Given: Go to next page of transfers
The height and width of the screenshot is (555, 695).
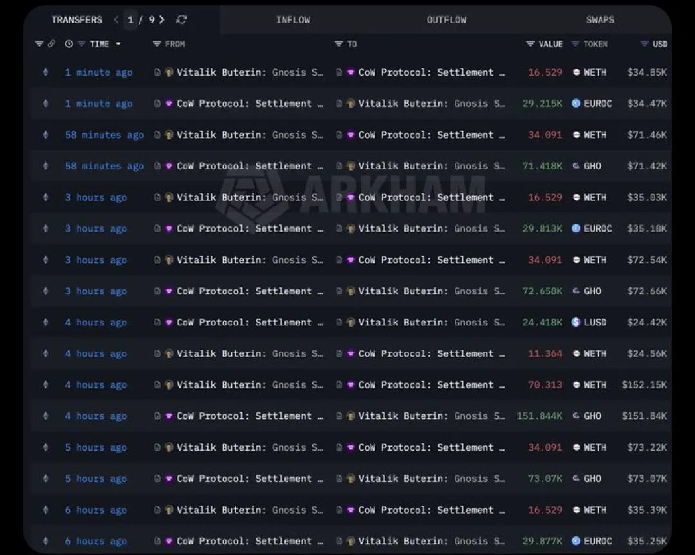Looking at the screenshot, I should tap(162, 20).
